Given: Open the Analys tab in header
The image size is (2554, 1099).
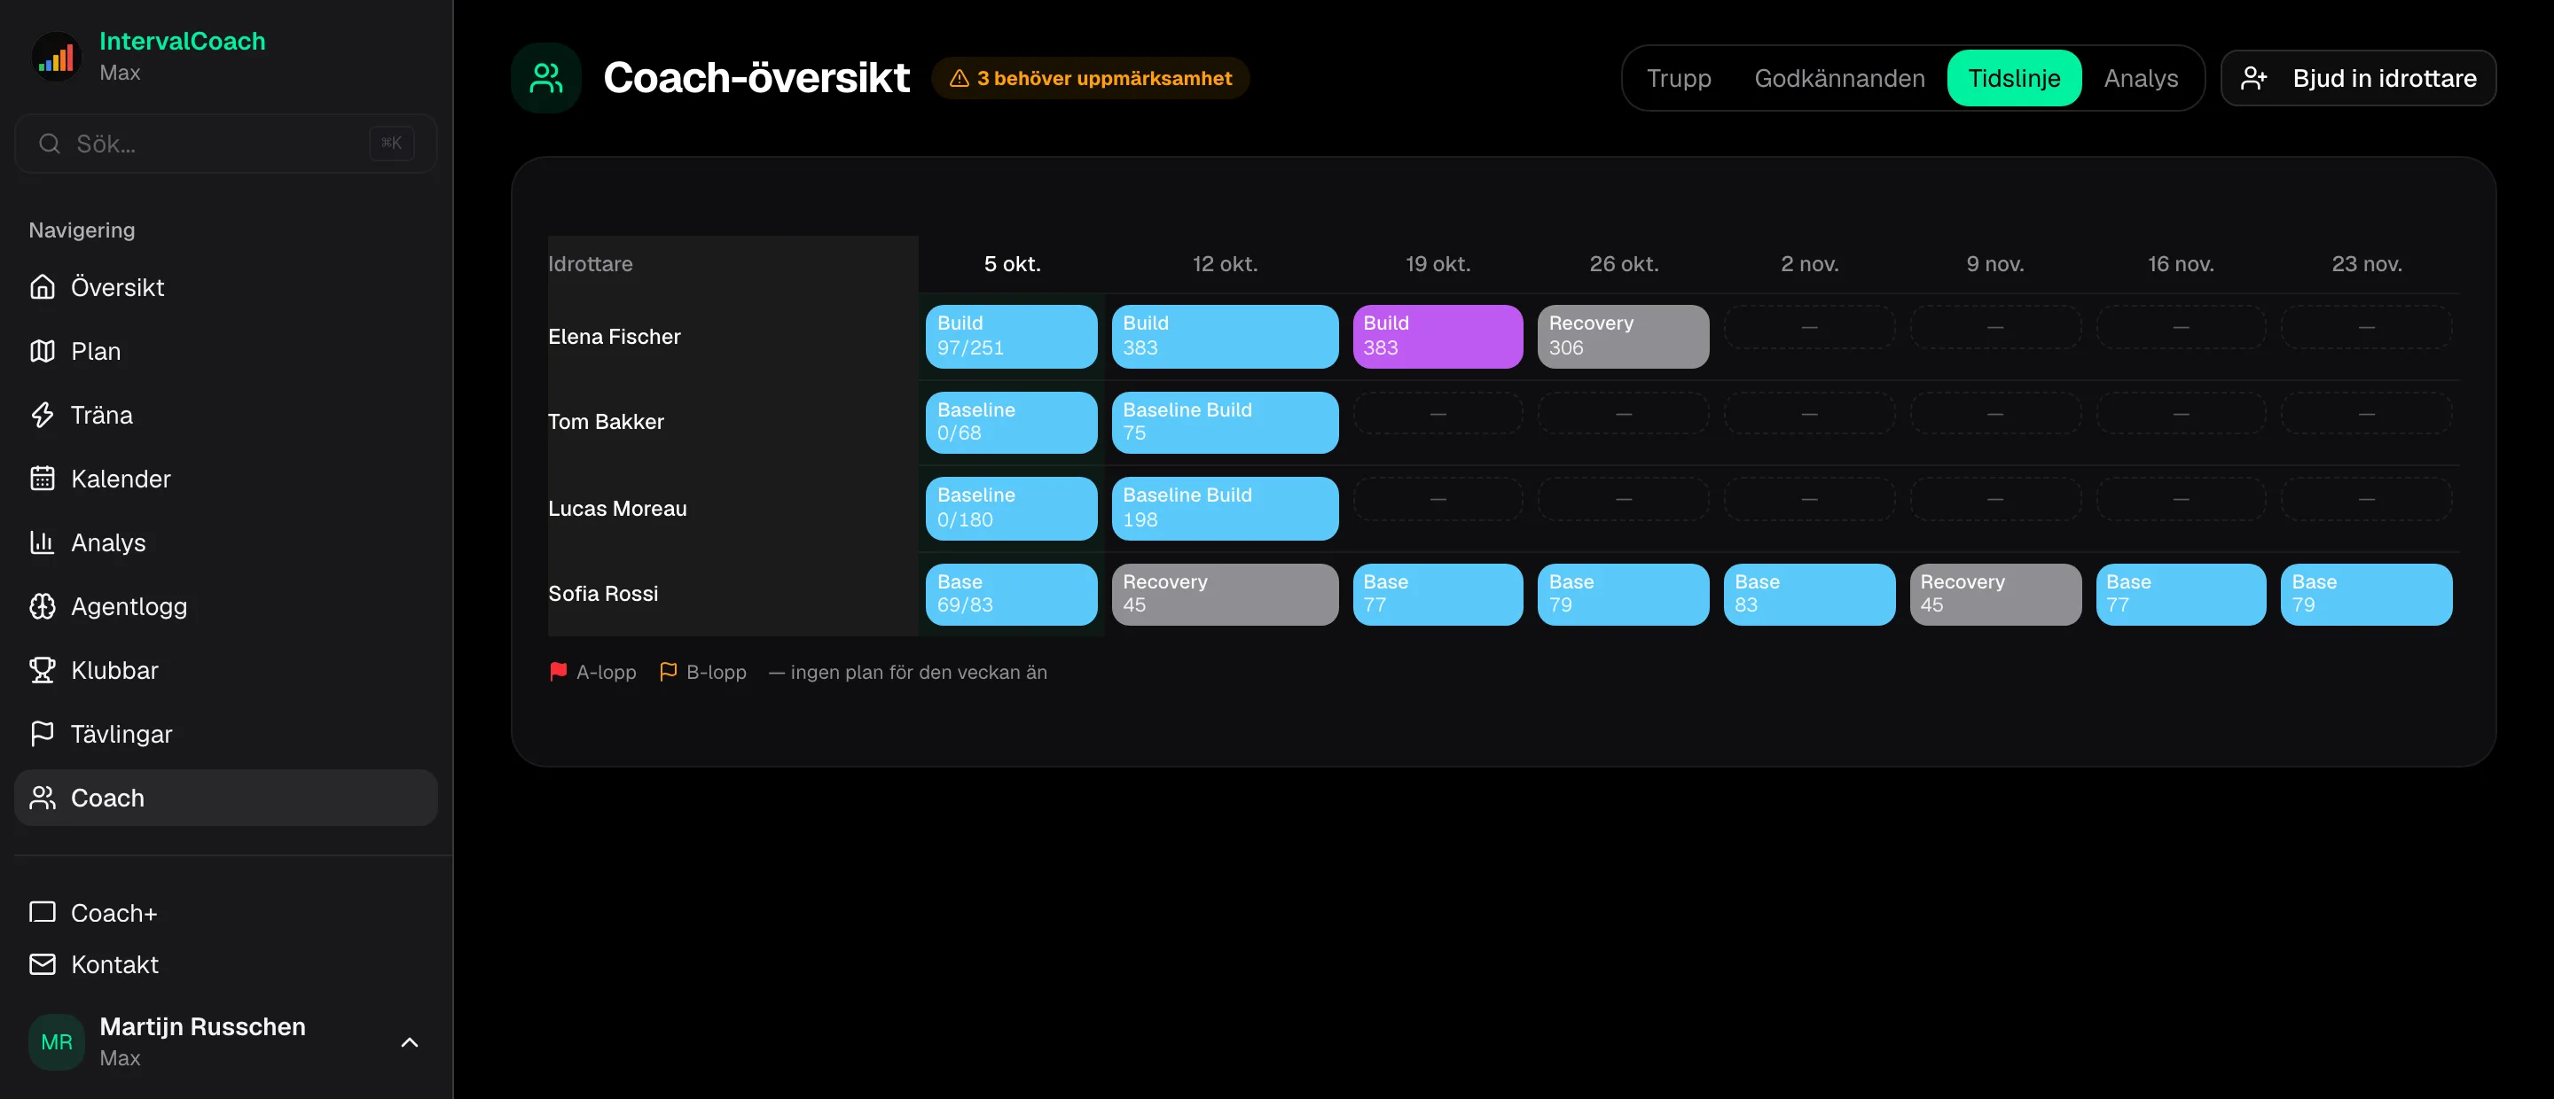Looking at the screenshot, I should point(2141,78).
